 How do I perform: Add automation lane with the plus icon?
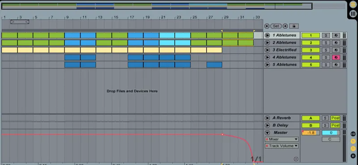296,159
